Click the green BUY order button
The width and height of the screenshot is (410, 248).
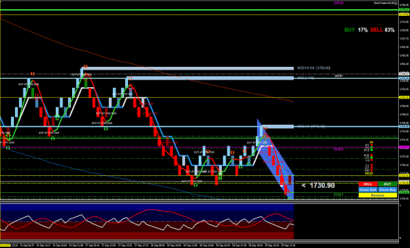(x=388, y=184)
